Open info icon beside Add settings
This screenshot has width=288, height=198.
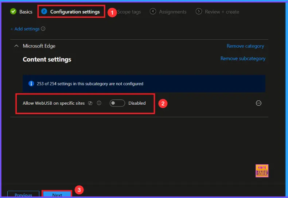[x=43, y=29]
